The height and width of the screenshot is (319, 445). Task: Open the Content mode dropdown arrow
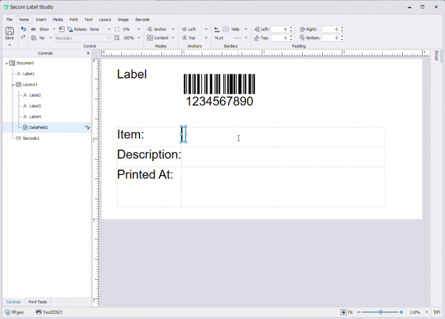click(x=173, y=38)
